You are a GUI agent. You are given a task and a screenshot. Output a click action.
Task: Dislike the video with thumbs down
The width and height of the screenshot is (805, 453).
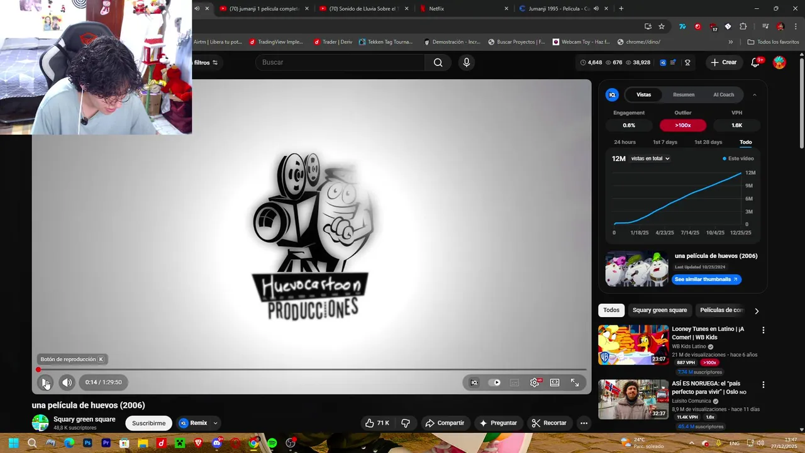click(x=406, y=423)
